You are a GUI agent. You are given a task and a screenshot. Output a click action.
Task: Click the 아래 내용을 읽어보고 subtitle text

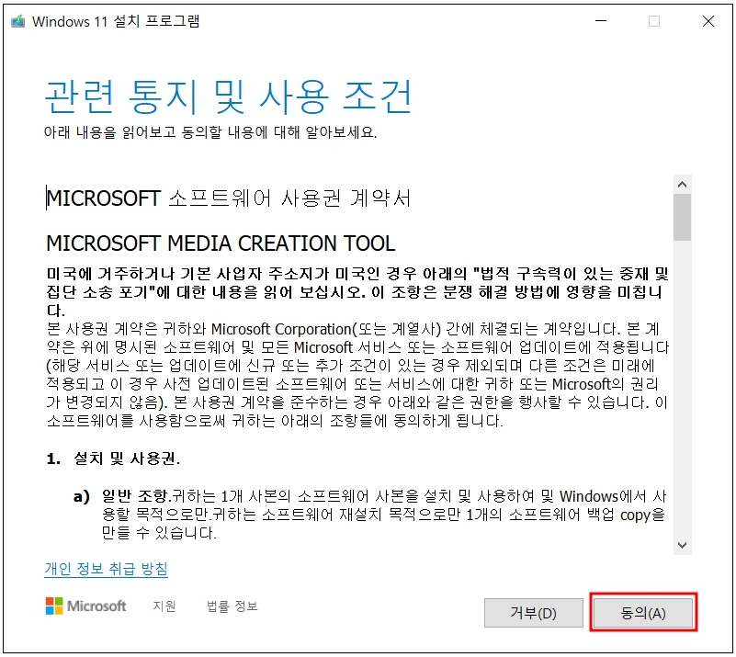(210, 132)
